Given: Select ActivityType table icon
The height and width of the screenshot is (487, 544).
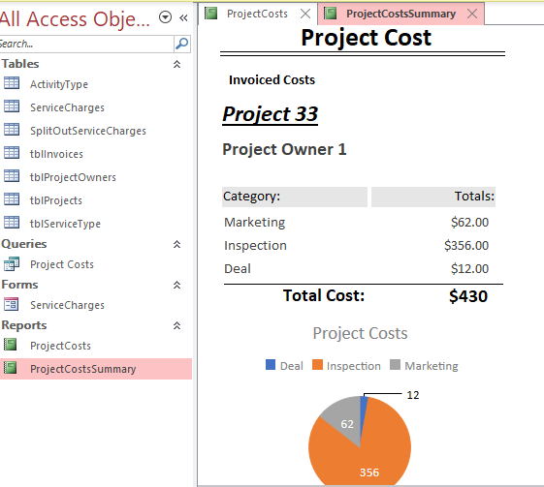Looking at the screenshot, I should pos(12,83).
